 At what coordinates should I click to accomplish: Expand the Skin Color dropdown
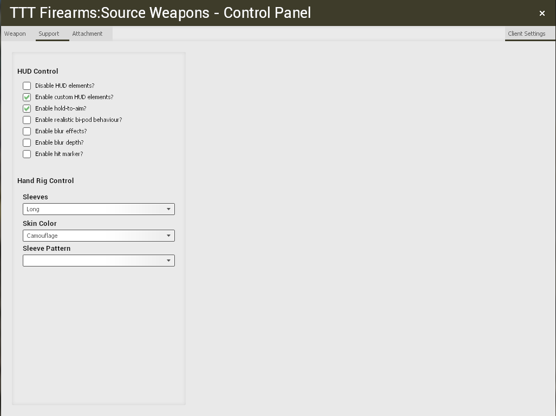[x=99, y=236]
